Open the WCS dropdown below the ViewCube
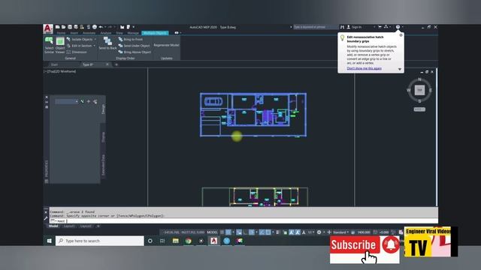The width and height of the screenshot is (481, 270). [419, 109]
